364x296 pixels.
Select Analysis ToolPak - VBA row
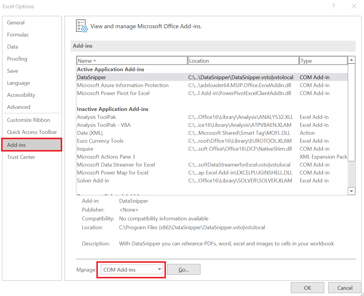pos(212,125)
